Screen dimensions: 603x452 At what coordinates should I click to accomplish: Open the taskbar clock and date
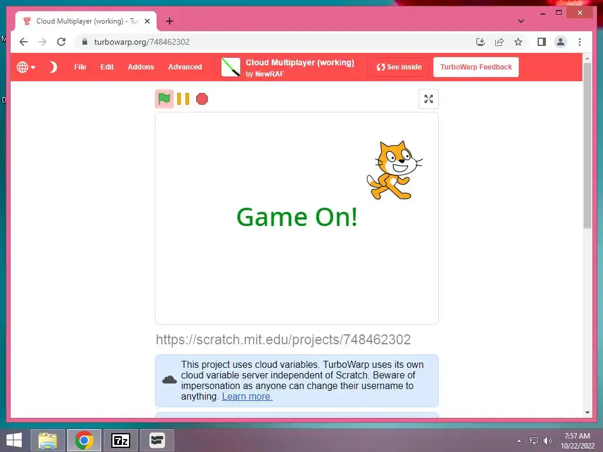tap(577, 441)
